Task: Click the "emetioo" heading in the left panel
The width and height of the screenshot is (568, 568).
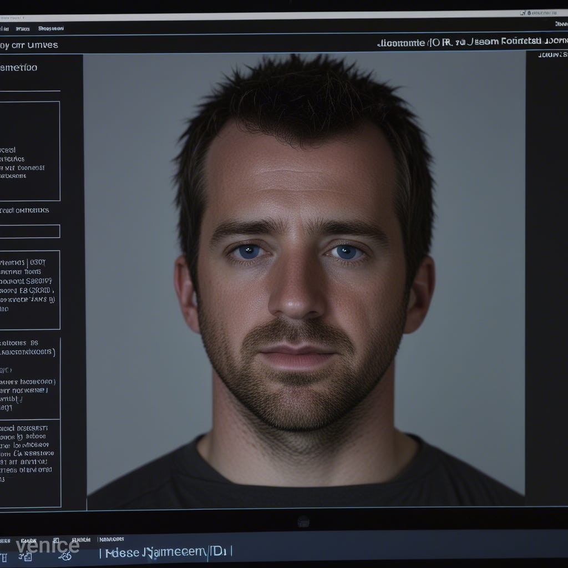Action: point(19,68)
